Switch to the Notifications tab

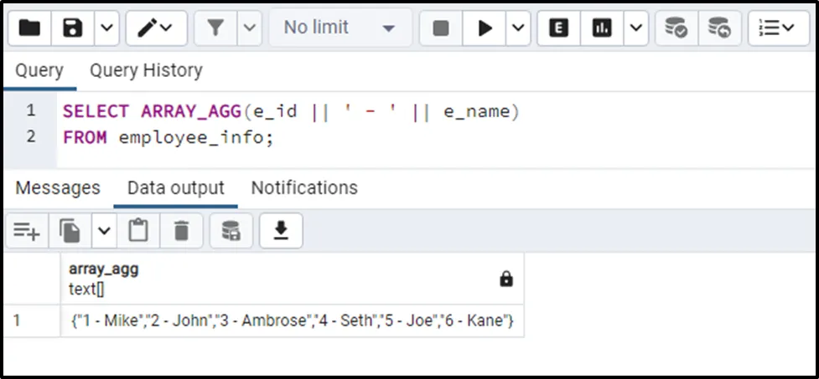pyautogui.click(x=304, y=188)
